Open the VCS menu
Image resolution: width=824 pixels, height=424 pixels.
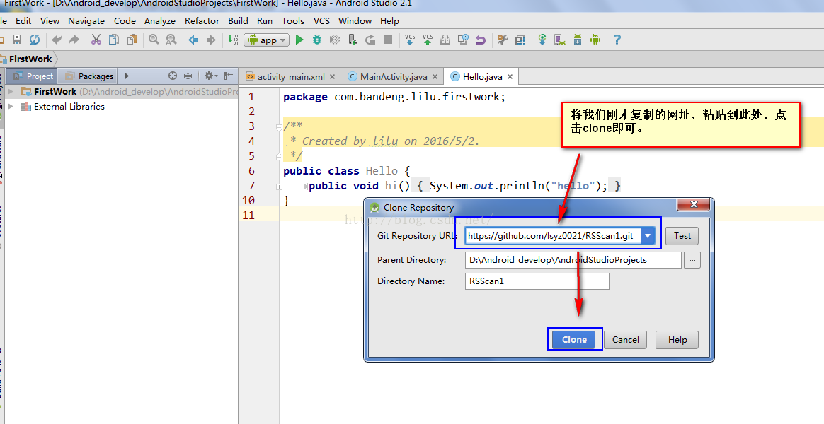[321, 21]
